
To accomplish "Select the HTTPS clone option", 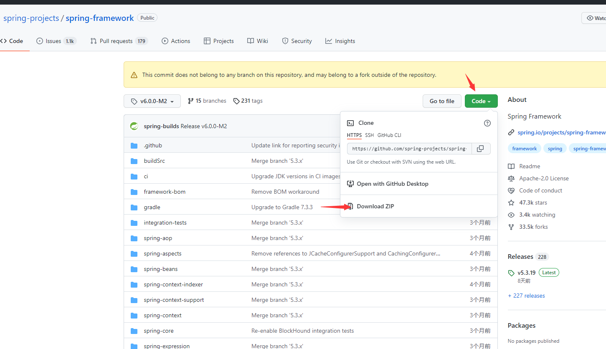I will (355, 135).
